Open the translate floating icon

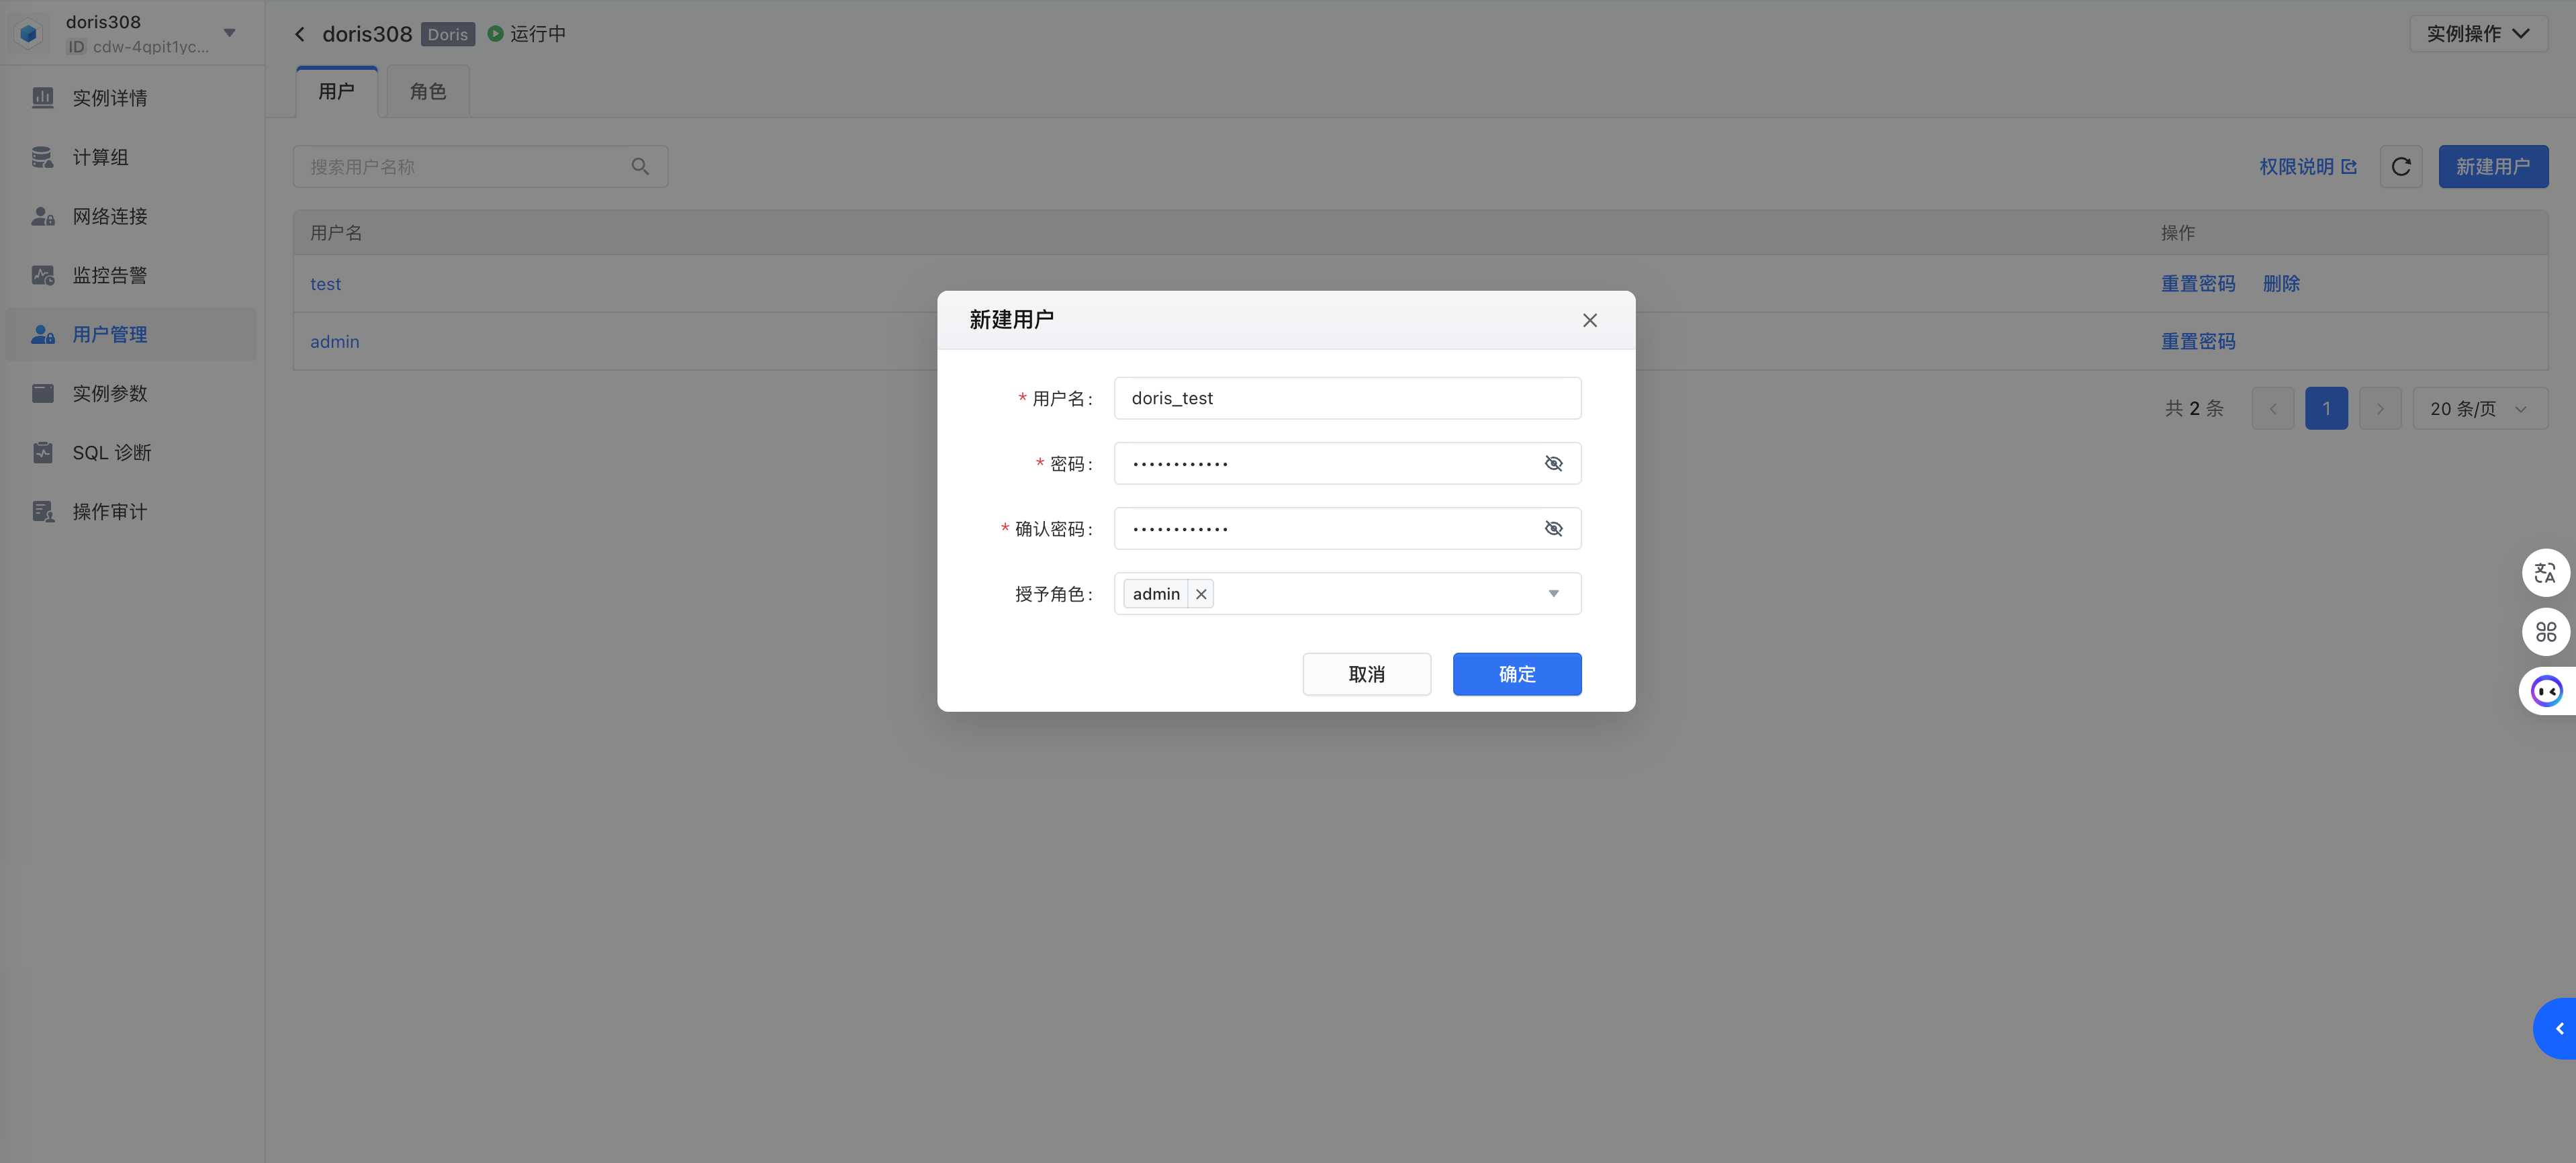[x=2545, y=573]
